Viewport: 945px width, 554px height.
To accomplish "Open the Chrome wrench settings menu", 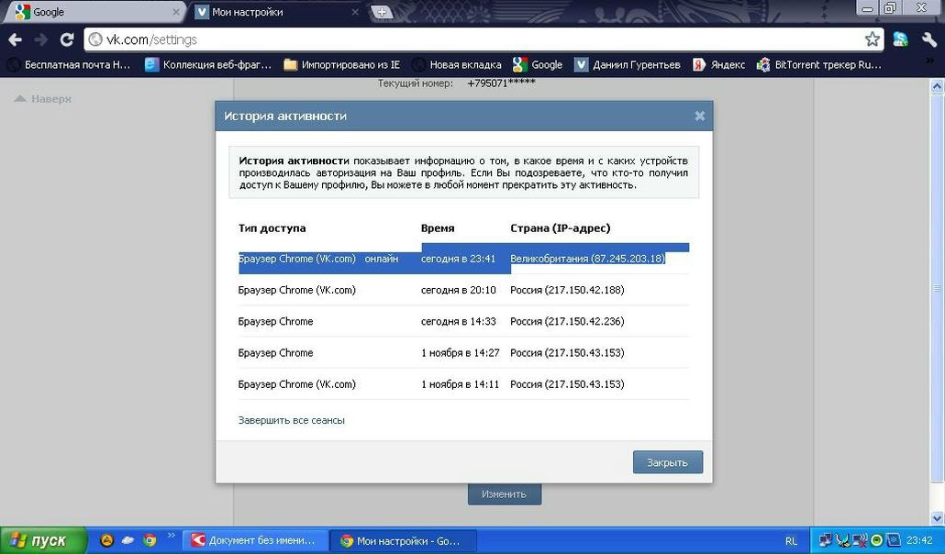I will coord(928,39).
